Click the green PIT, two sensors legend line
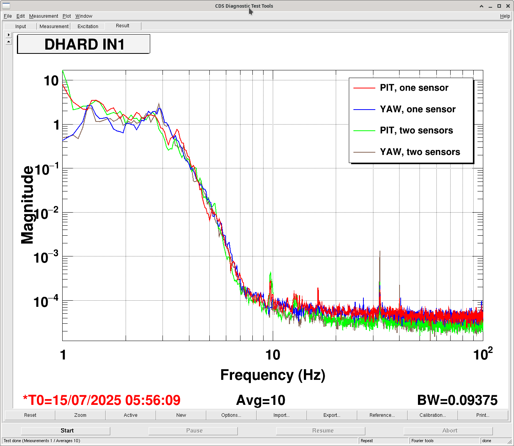Screen dimensions: 514x446 coord(364,131)
